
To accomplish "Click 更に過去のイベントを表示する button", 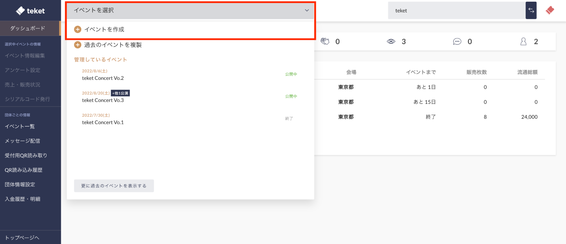I will click(114, 186).
